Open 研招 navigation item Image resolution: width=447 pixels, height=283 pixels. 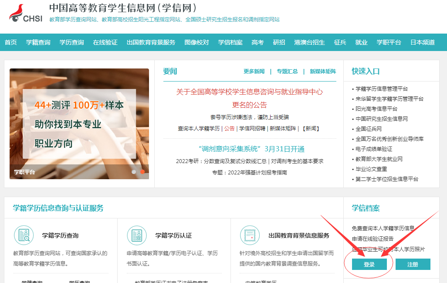click(279, 42)
